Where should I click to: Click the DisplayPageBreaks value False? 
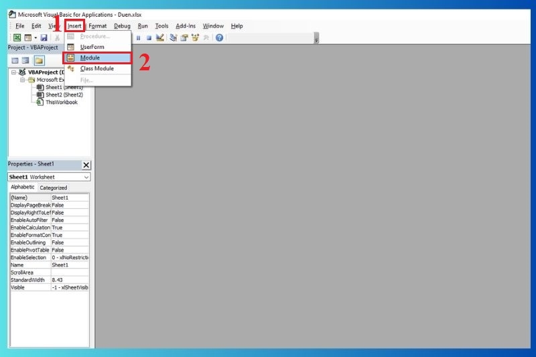coord(70,205)
